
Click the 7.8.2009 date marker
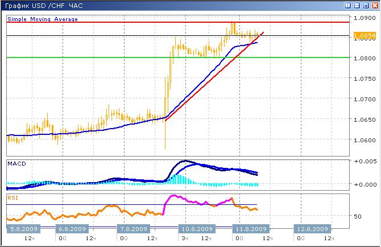click(x=132, y=229)
